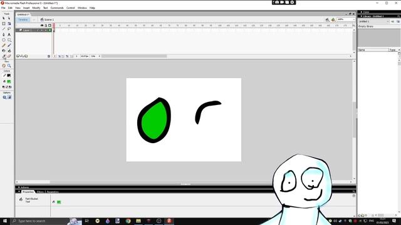Click the stage horizontal scrollbar
Image resolution: width=401 pixels, height=225 pixels.
pos(184,182)
